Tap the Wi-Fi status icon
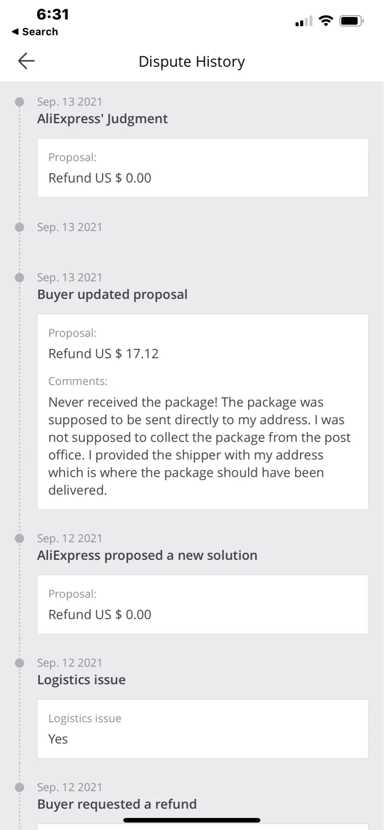384x830 pixels. point(326,21)
